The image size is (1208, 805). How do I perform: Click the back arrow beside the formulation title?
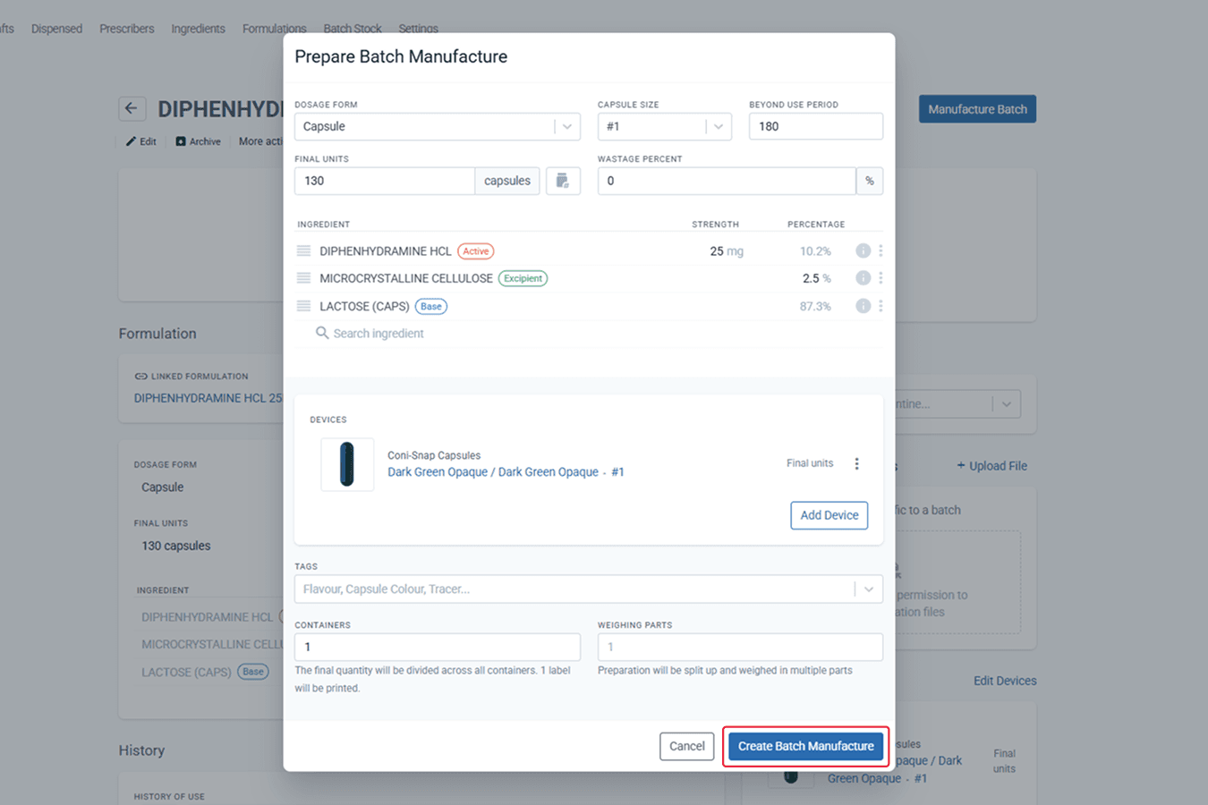[132, 109]
